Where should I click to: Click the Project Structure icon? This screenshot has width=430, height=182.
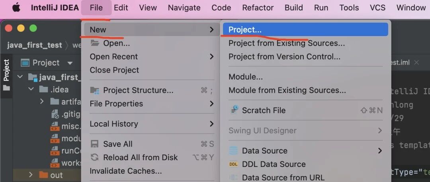(95, 90)
